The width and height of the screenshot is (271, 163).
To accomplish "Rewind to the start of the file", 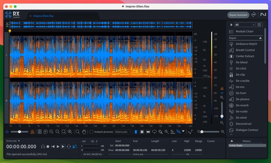I will coord(53,147).
